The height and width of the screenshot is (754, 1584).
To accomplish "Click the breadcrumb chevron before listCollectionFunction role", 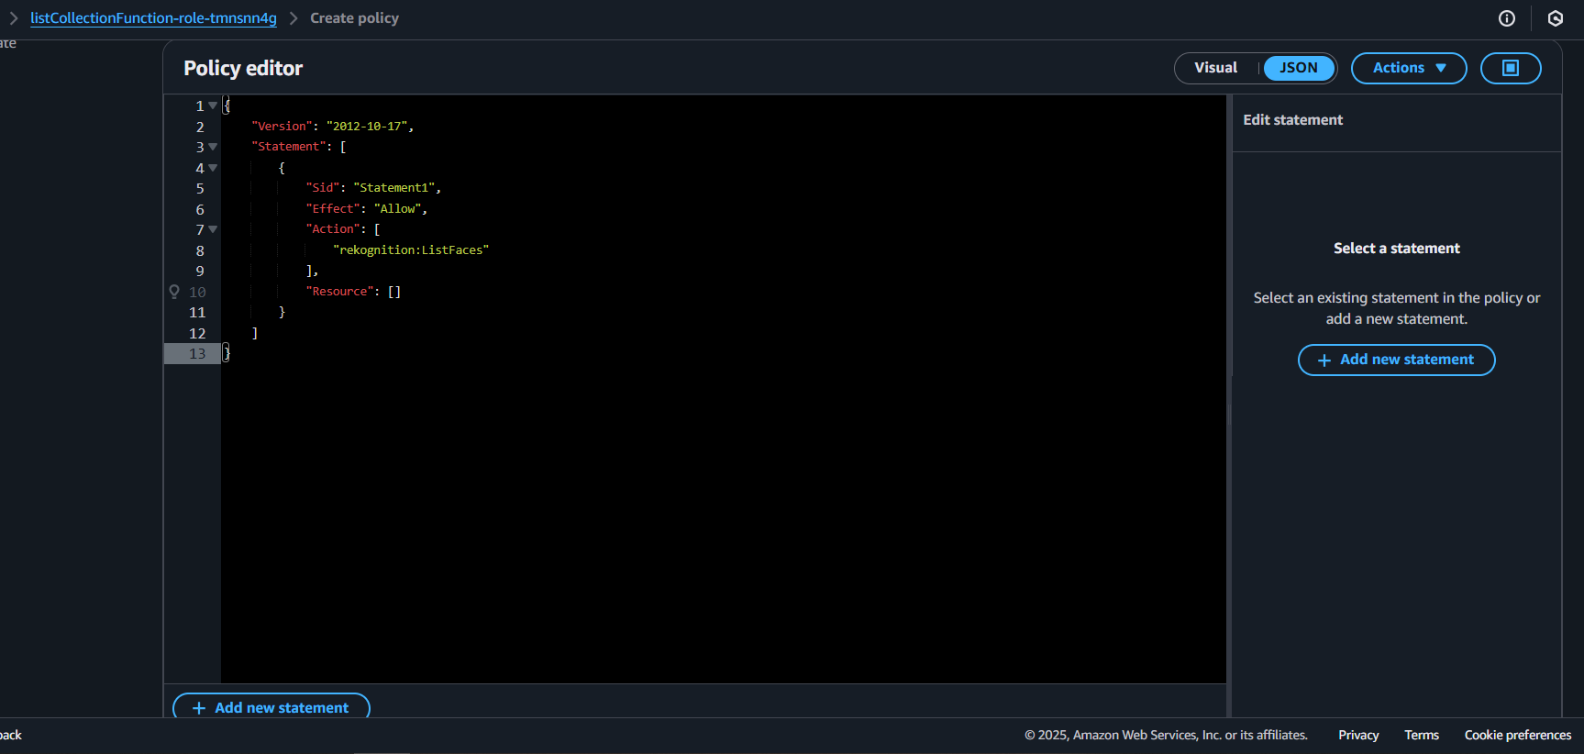I will (x=14, y=18).
